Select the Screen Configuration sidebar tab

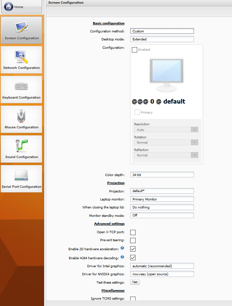[21, 30]
